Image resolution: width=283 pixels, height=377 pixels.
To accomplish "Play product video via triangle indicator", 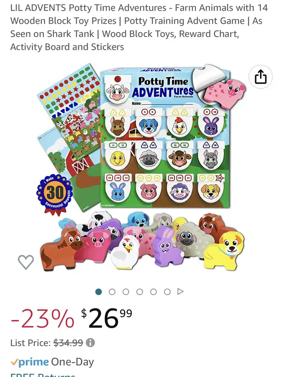I will pyautogui.click(x=180, y=291).
